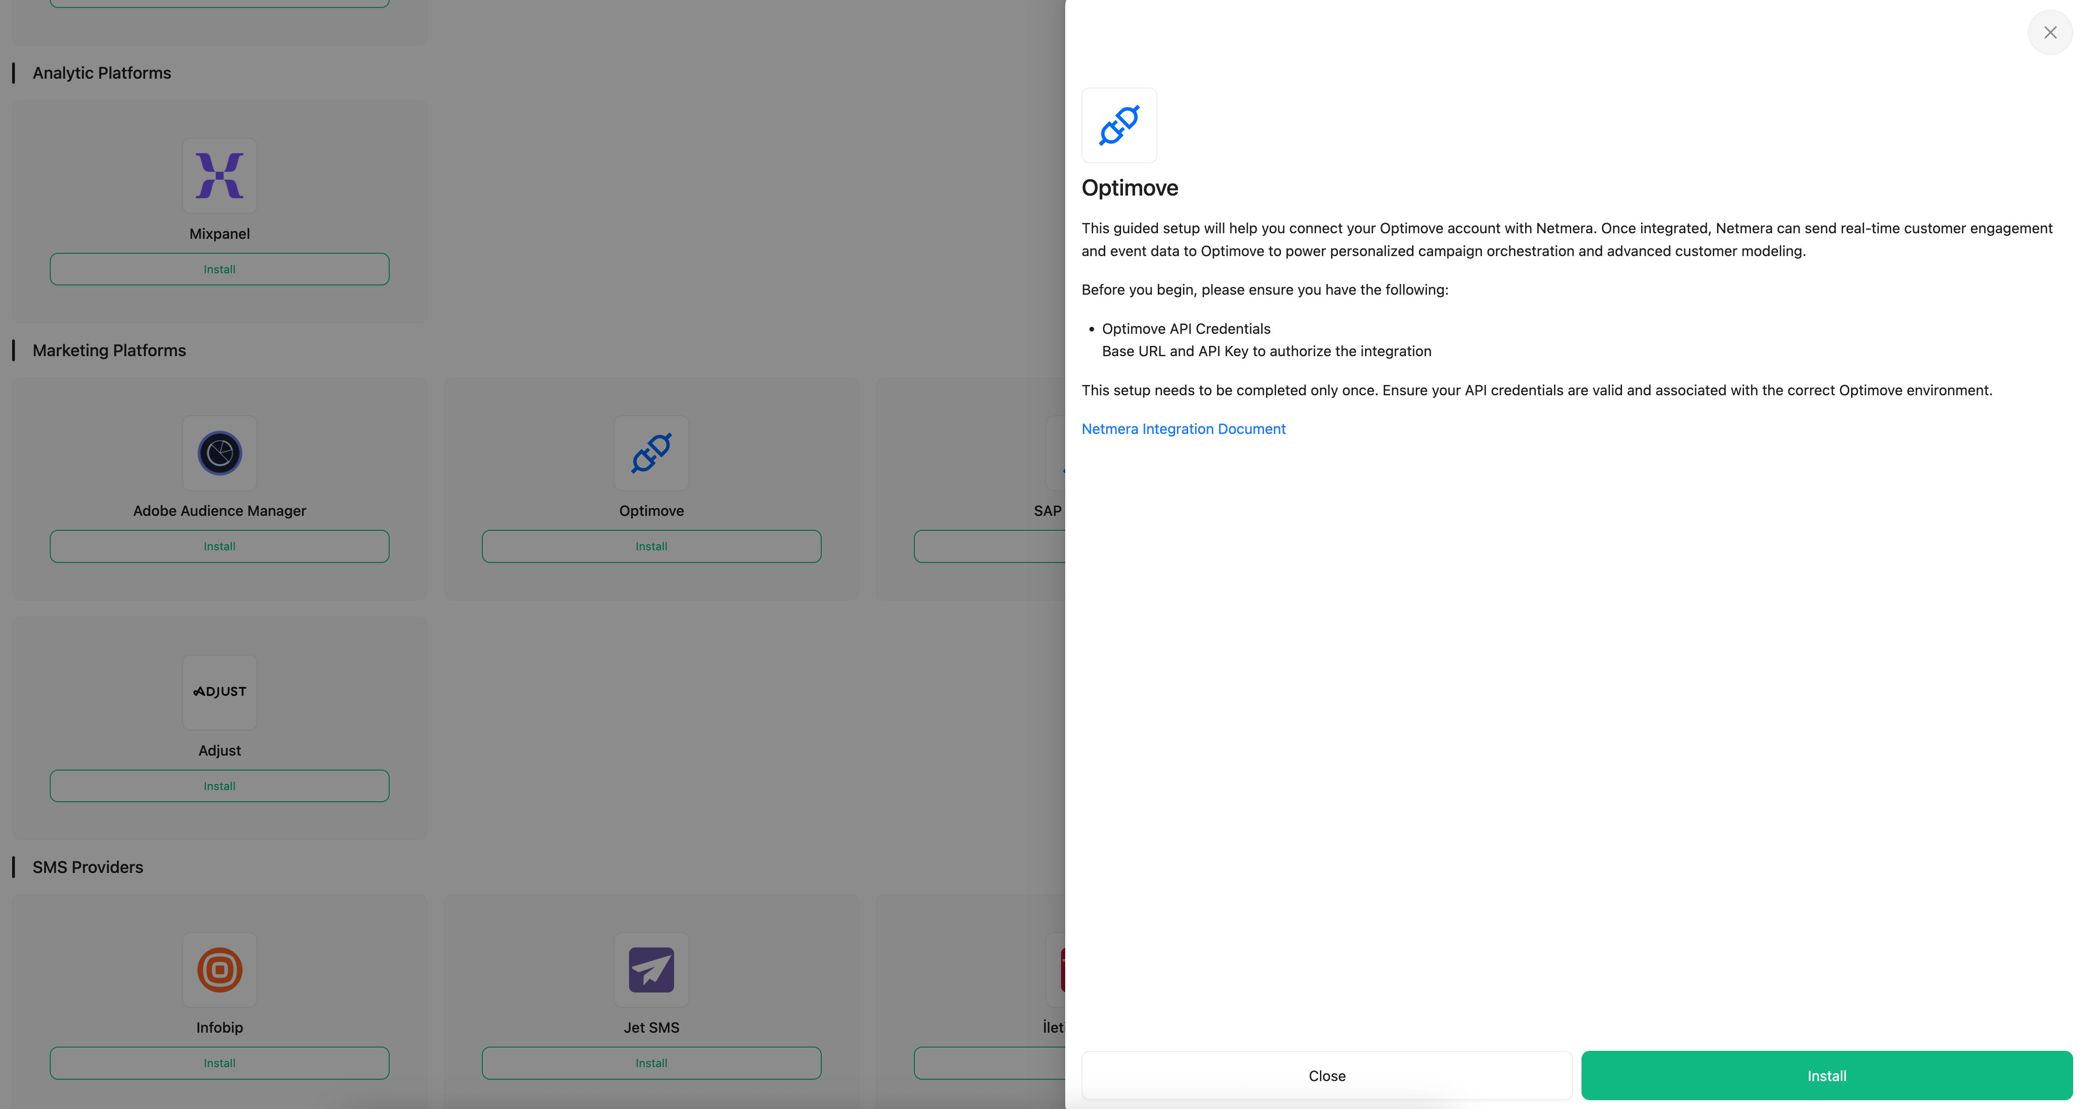Click the Infobip logo icon
This screenshot has width=2082, height=1109.
click(219, 969)
